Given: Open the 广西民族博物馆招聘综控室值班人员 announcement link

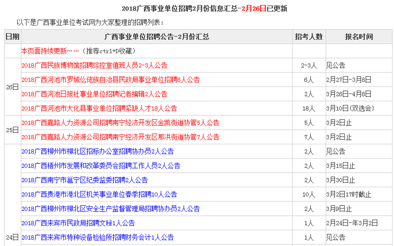Looking at the screenshot, I should point(94,65).
